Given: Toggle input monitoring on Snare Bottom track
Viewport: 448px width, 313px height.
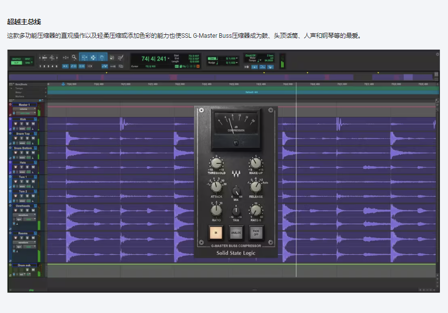Looking at the screenshot, I should coord(21,153).
